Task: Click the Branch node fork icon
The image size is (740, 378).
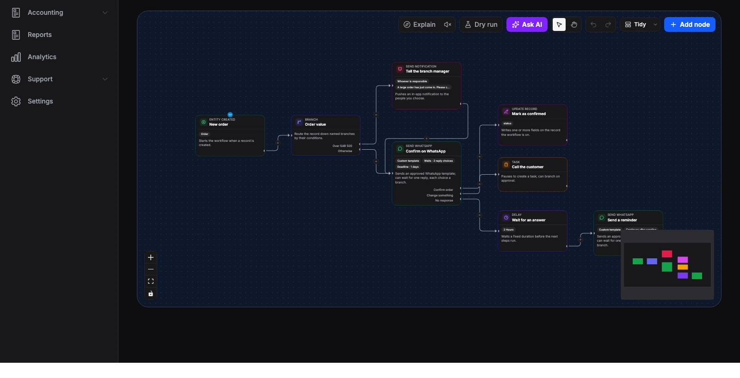Action: point(299,122)
